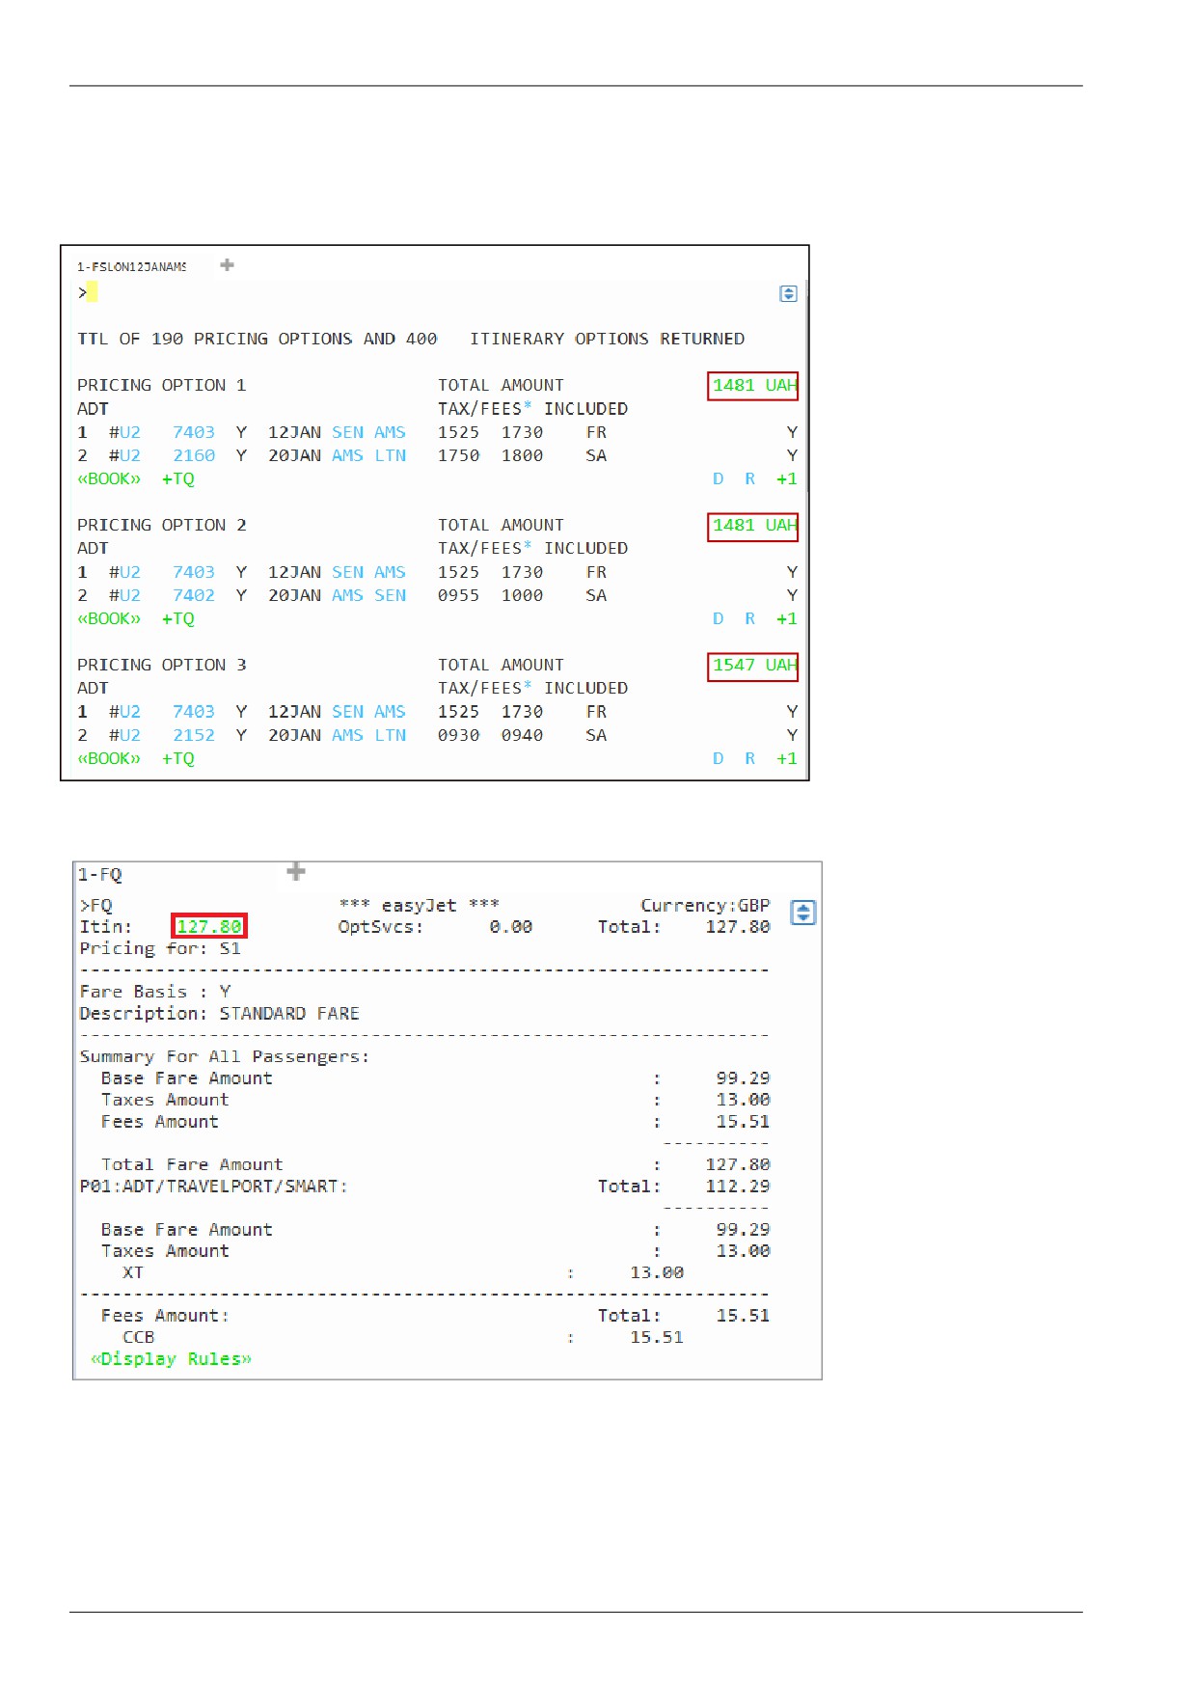Screen dimensions: 1195x1692
Task: Click +TQ link under Pricing Option 2
Action: [x=178, y=618]
